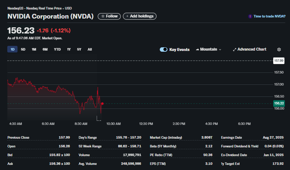Click 1y Target Est value 173.92
This screenshot has width=290, height=170.
coord(278,164)
